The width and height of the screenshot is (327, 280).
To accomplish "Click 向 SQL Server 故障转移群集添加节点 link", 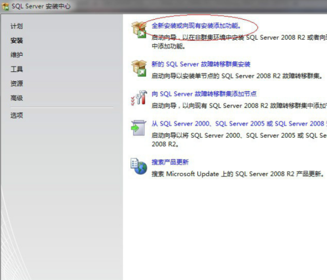I will pyautogui.click(x=204, y=94).
